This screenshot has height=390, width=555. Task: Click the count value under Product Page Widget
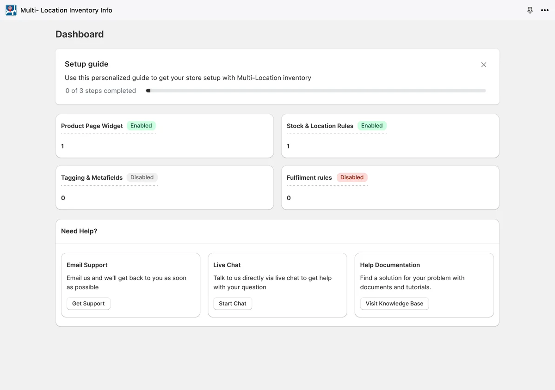pos(62,146)
